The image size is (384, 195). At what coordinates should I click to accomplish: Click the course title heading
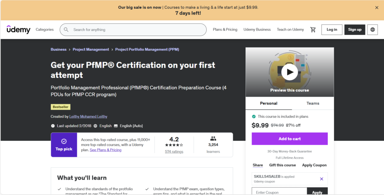133,70
